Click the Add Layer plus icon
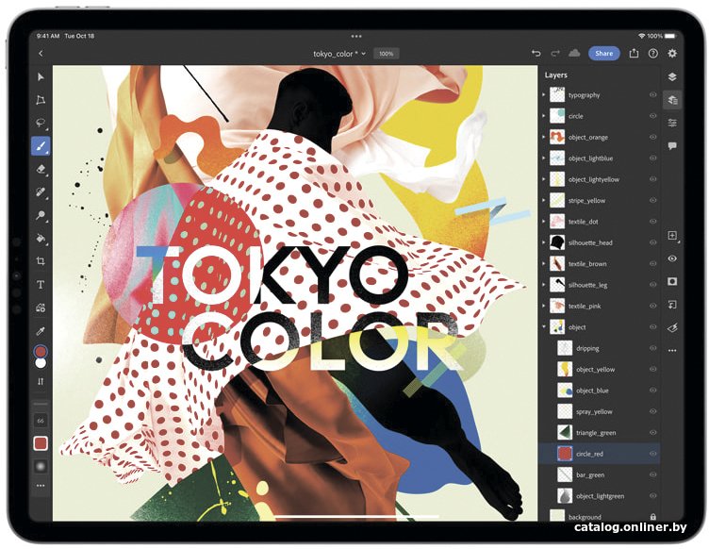The height and width of the screenshot is (549, 709). [x=672, y=235]
